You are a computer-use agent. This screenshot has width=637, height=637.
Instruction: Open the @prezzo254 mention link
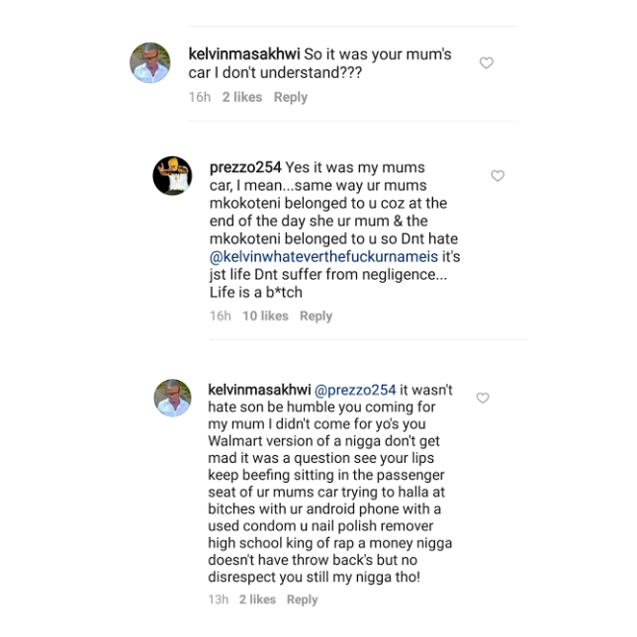(x=355, y=390)
